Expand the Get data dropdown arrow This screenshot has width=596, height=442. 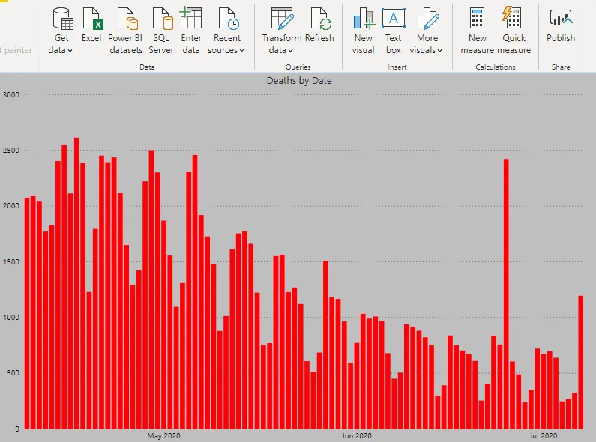click(70, 50)
